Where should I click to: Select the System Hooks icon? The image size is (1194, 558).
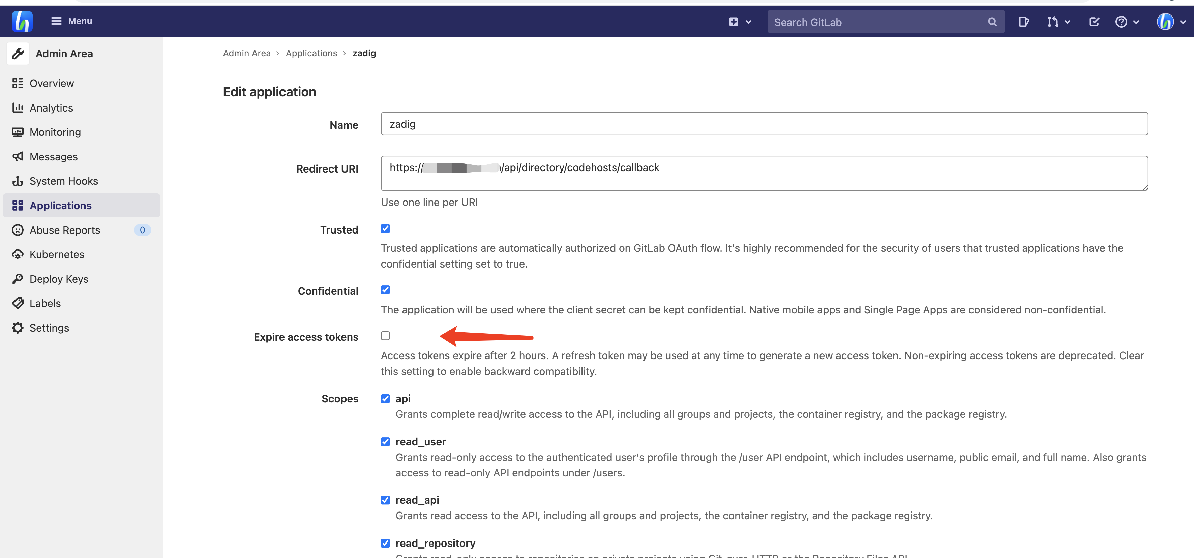pyautogui.click(x=18, y=181)
